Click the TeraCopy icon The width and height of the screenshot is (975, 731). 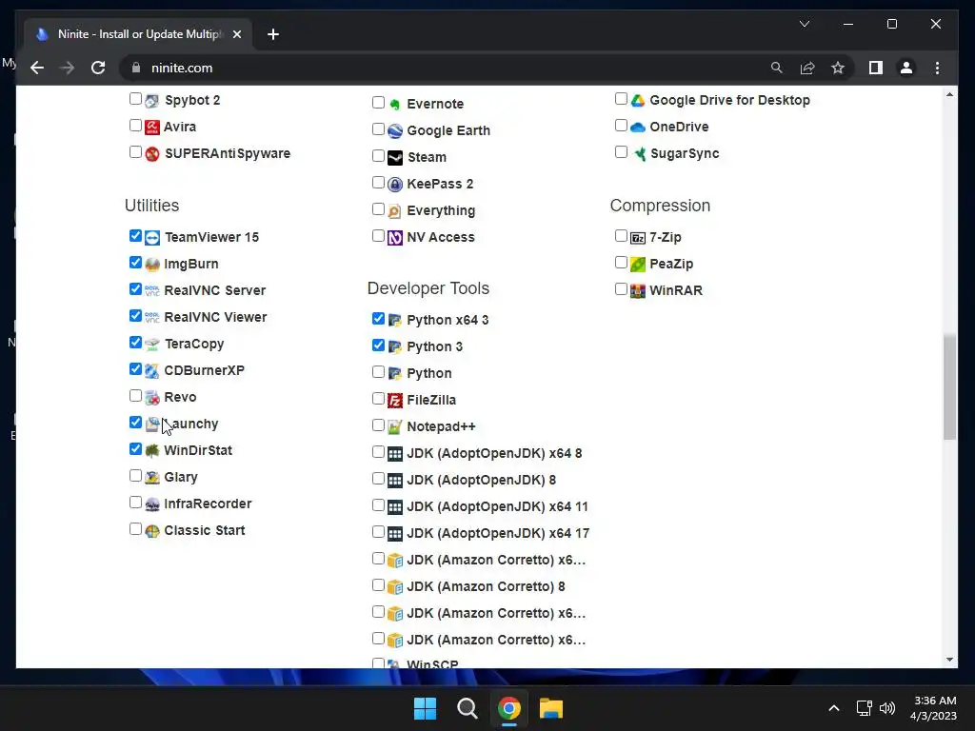click(x=152, y=344)
